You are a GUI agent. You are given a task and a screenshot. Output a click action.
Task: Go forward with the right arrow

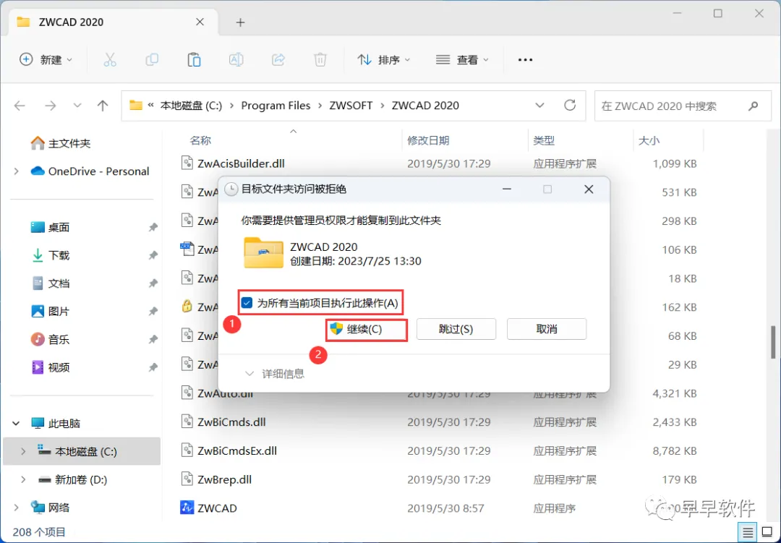(51, 106)
